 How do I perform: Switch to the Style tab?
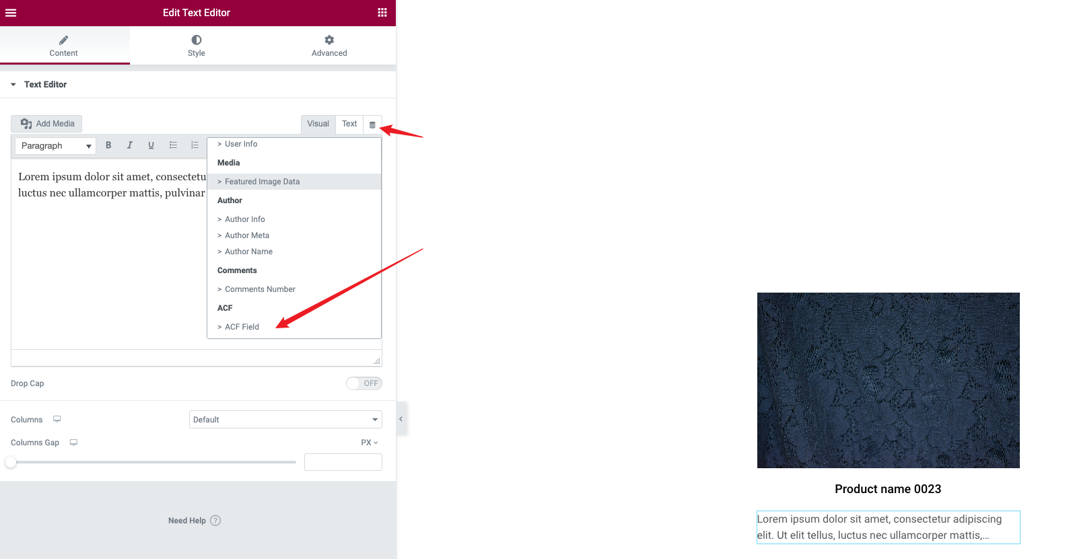click(x=197, y=46)
